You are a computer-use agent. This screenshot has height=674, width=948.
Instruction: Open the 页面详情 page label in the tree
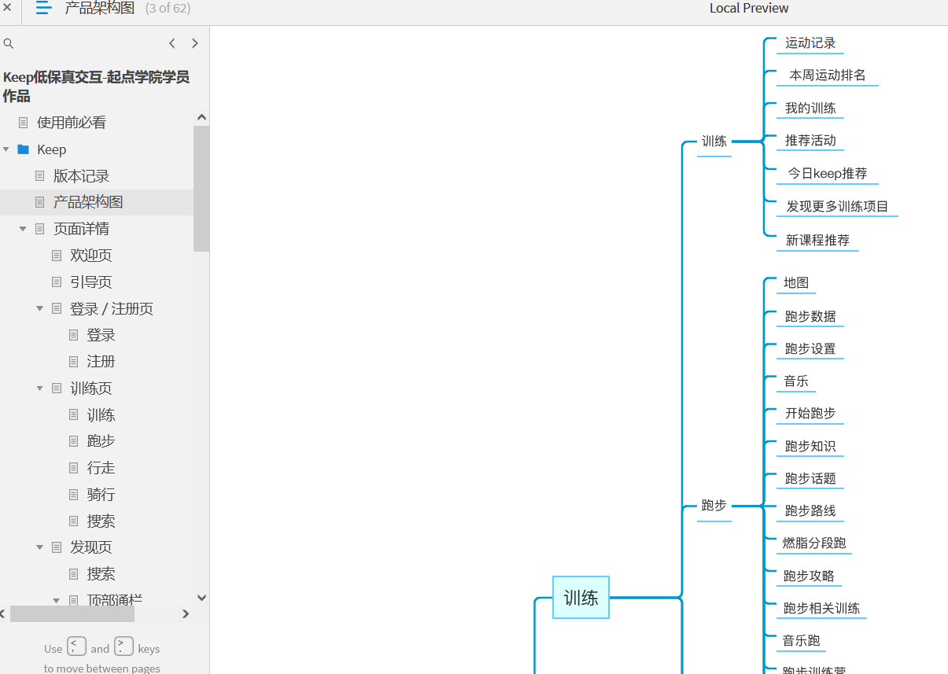81,229
